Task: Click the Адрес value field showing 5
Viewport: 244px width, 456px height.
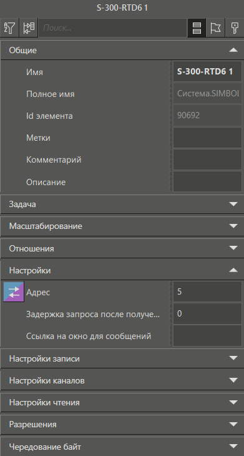Action: point(207,291)
